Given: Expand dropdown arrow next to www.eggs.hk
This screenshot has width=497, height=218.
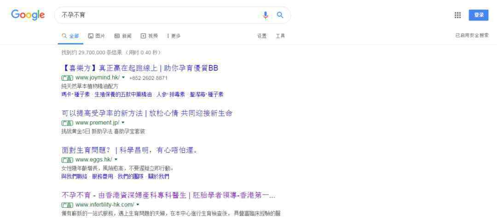Looking at the screenshot, I should tap(116, 160).
